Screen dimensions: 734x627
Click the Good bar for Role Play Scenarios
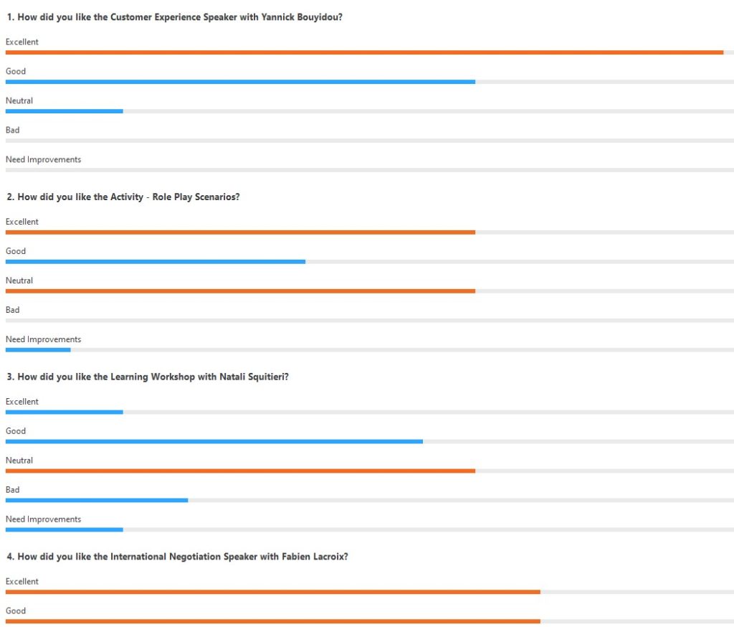156,262
